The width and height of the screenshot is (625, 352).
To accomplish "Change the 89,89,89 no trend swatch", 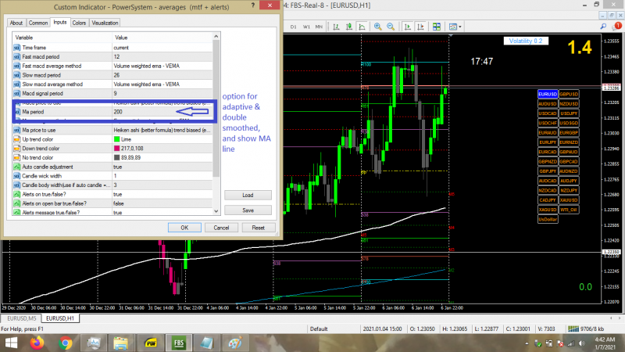I will tap(116, 158).
